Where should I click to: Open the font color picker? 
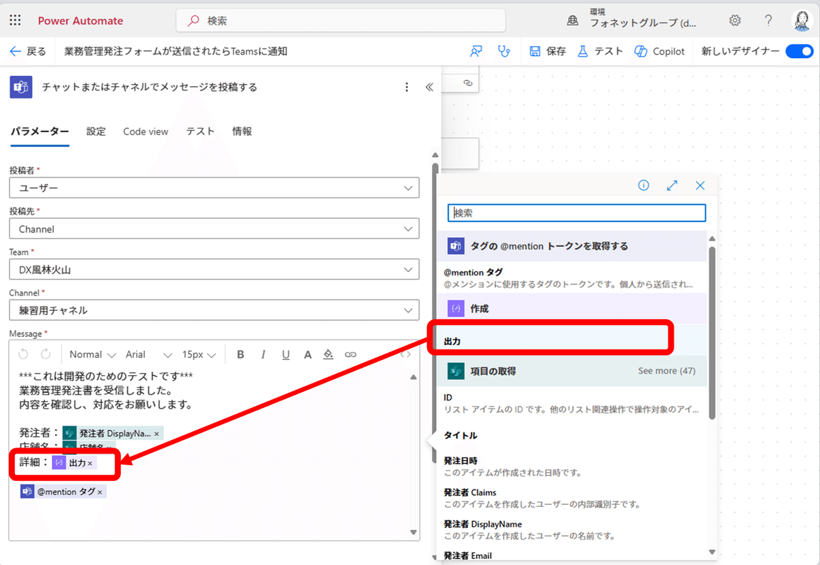pos(307,354)
